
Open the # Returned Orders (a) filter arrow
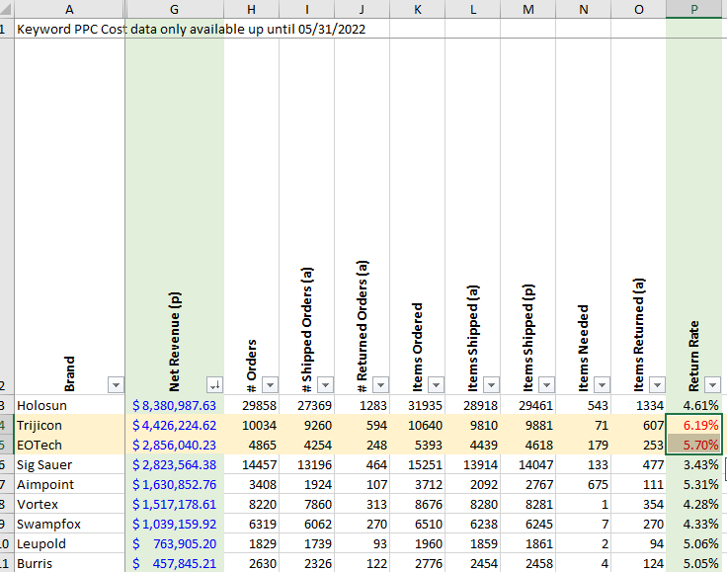pos(380,384)
